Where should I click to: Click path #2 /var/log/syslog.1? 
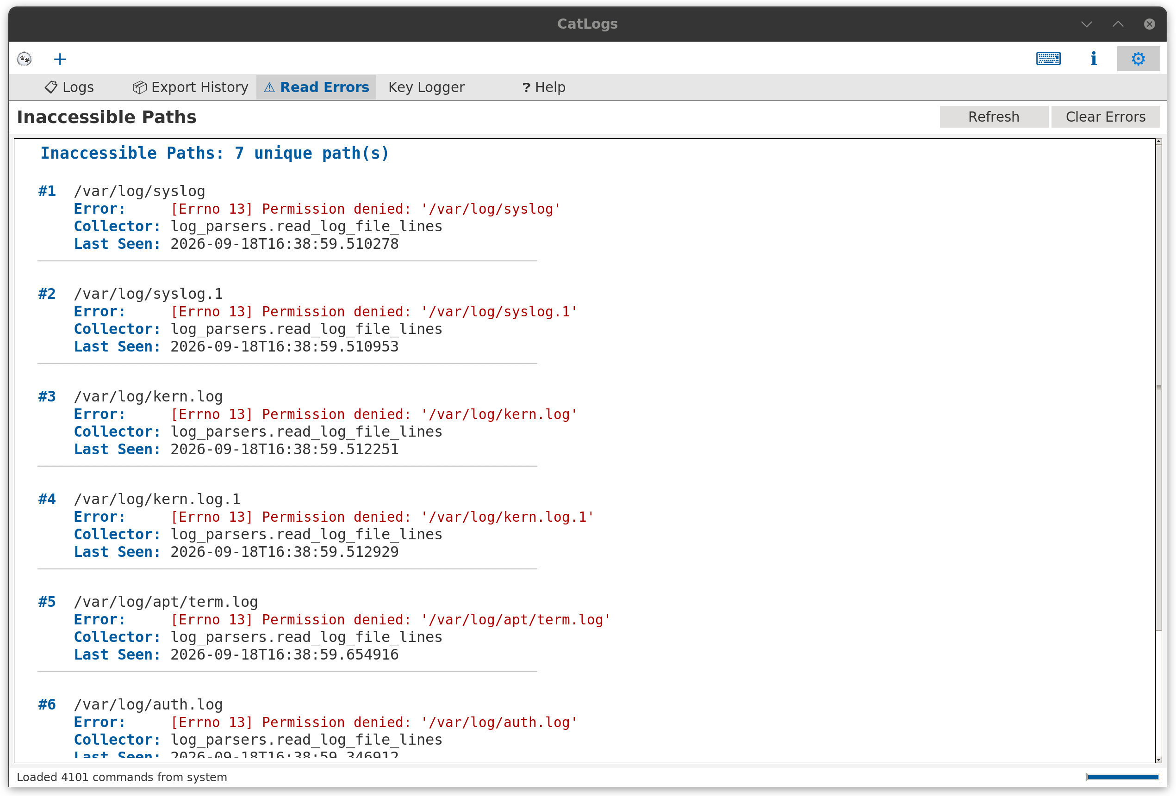(148, 294)
